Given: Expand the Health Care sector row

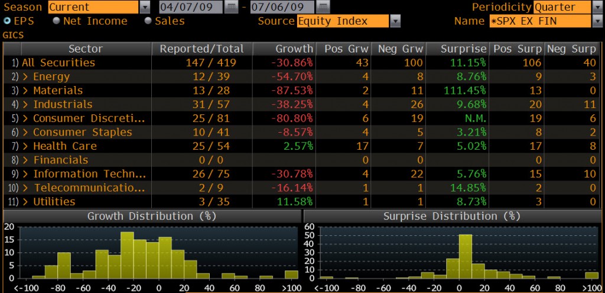Looking at the screenshot, I should click(x=26, y=146).
